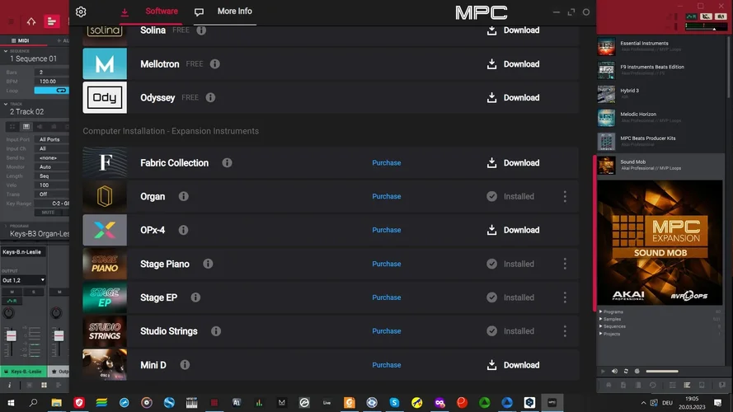Click the Keys-B.n-Leslie channel fader
The width and height of the screenshot is (733, 412).
coord(12,335)
